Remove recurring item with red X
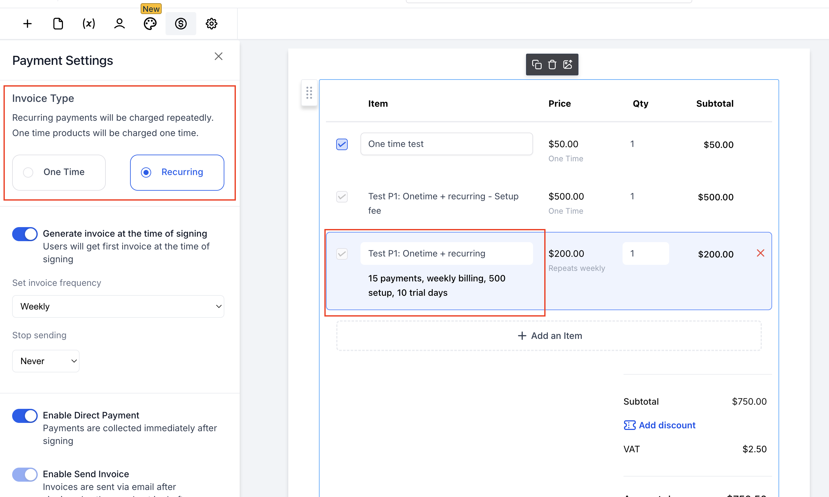This screenshot has width=829, height=497. [760, 253]
